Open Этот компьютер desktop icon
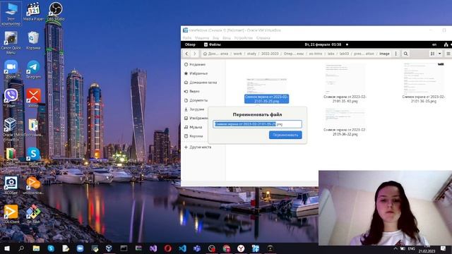452x254 pixels. tap(11, 13)
